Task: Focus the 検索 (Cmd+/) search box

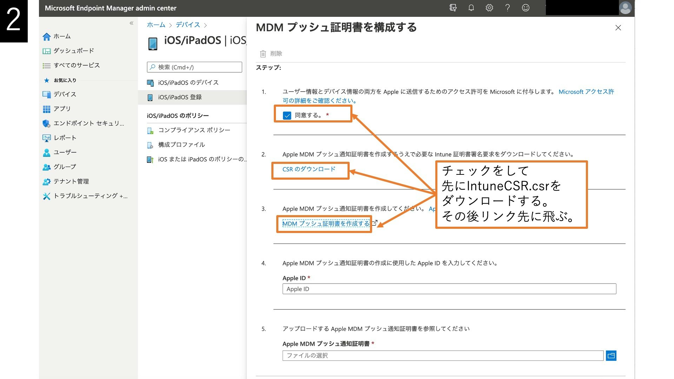Action: coord(194,67)
